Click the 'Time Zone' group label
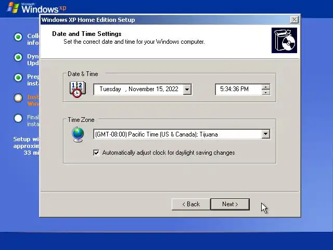Viewport: 333px width, 250px height. pyautogui.click(x=81, y=120)
